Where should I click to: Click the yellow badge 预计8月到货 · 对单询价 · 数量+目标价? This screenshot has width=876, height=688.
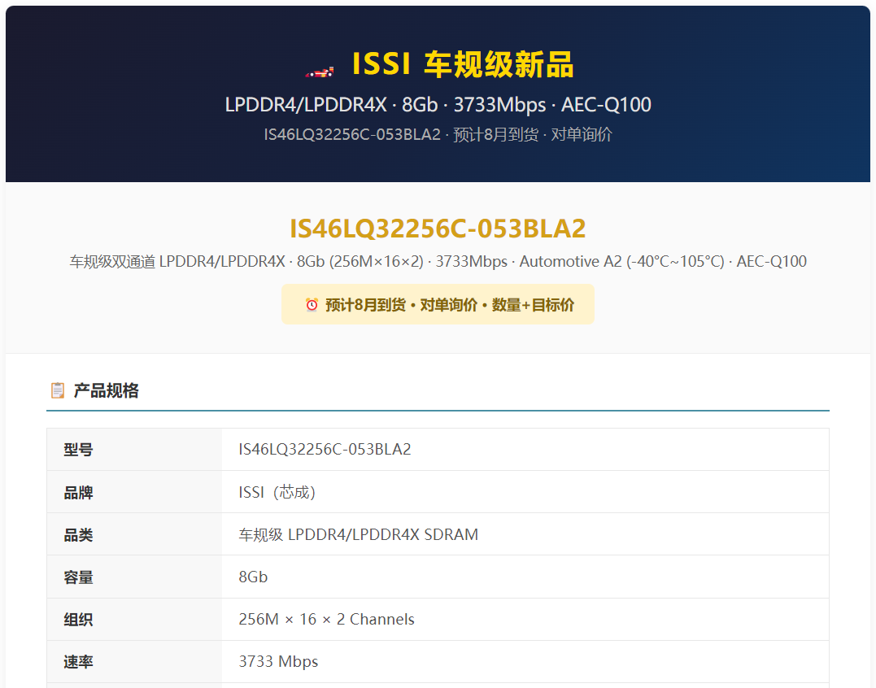438,304
